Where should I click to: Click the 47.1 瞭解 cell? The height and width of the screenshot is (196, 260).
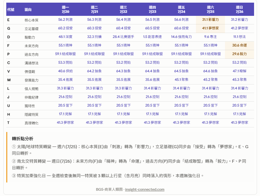pyautogui.click(x=240, y=71)
